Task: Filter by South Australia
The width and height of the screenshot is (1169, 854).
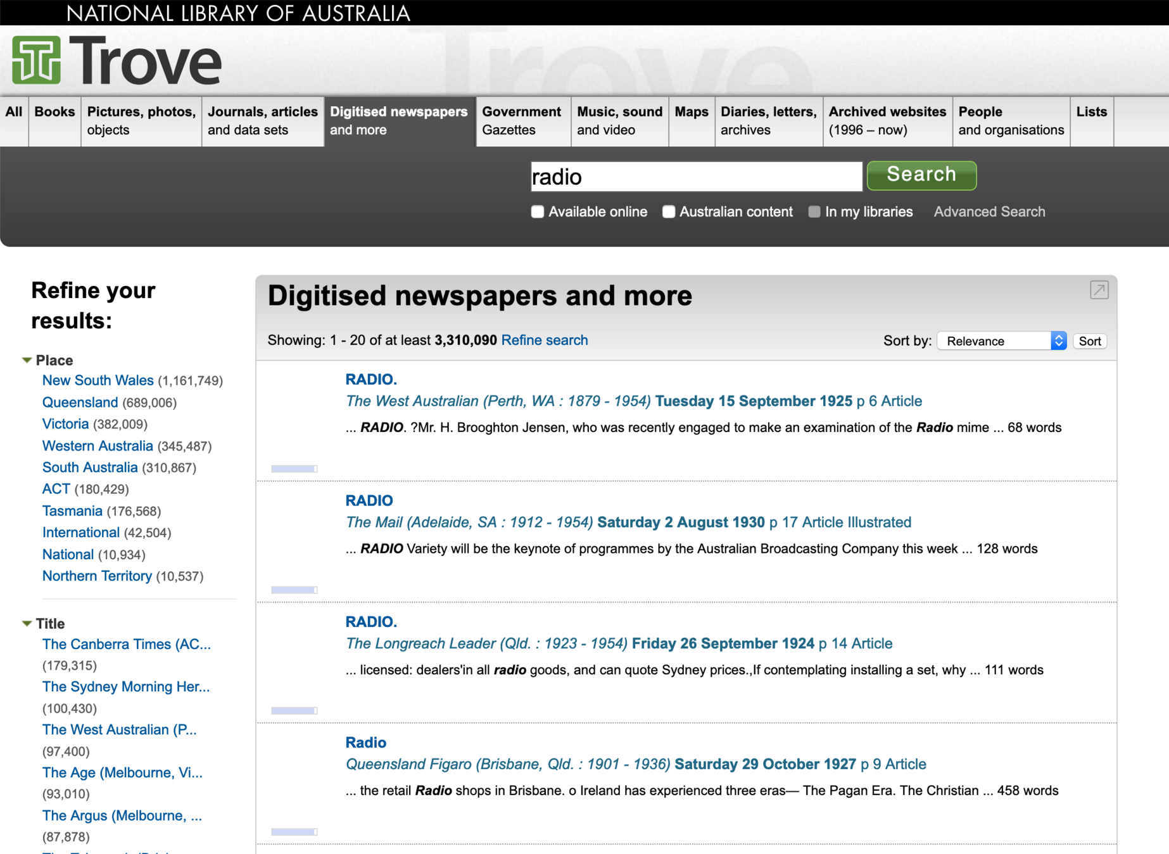Action: tap(90, 467)
